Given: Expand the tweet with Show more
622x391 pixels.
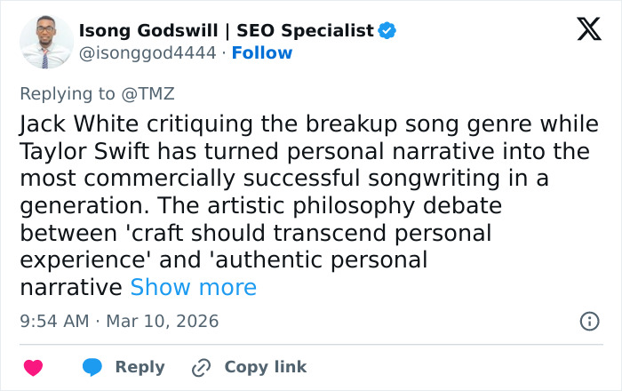Looking at the screenshot, I should coord(193,288).
